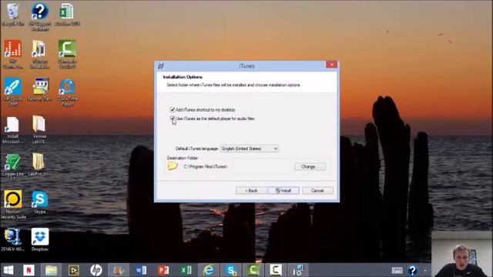Toggle Add iTunes shortcut to my desktop
This screenshot has width=493, height=277.
click(172, 109)
